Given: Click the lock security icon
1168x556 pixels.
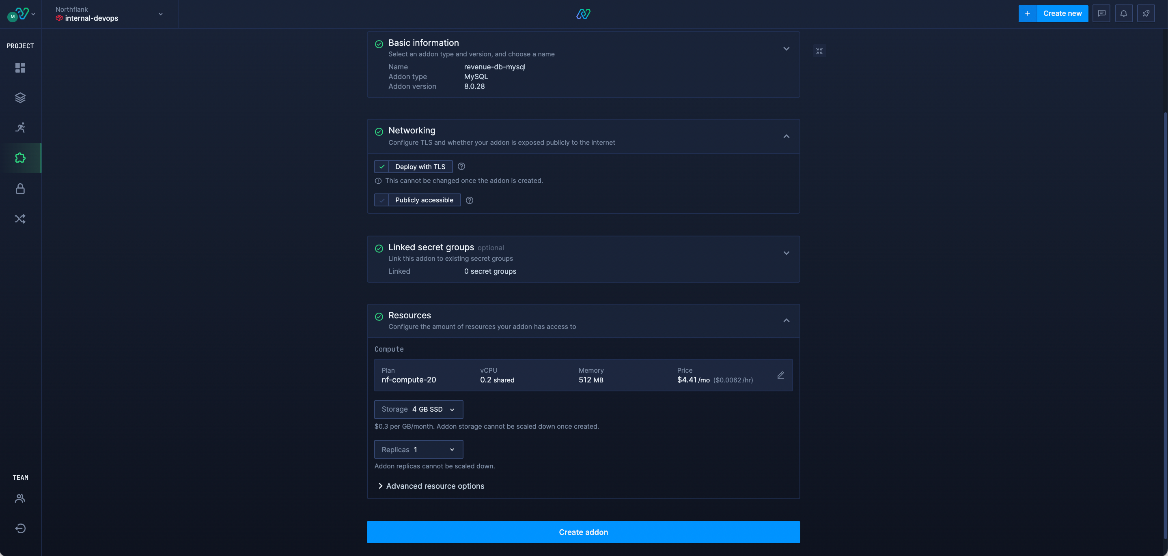Looking at the screenshot, I should pyautogui.click(x=20, y=188).
